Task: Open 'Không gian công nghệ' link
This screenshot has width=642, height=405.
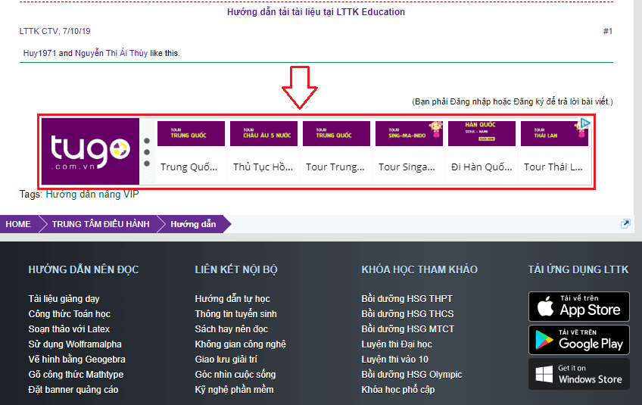Action: (240, 344)
